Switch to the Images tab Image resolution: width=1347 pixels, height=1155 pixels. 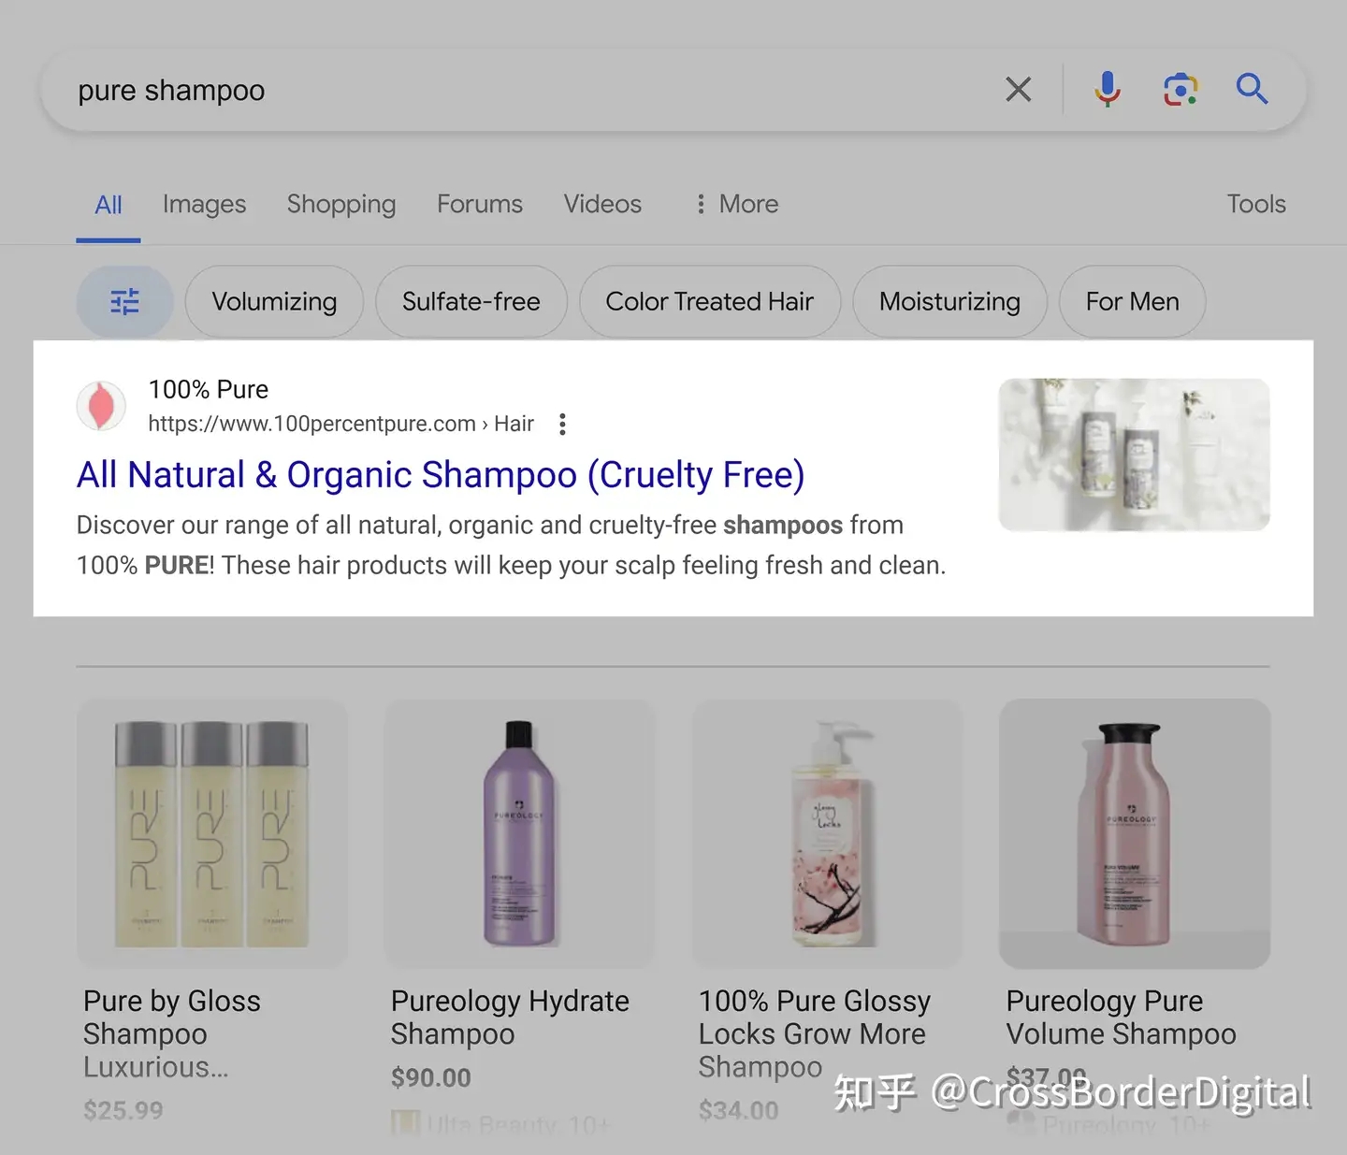tap(204, 204)
